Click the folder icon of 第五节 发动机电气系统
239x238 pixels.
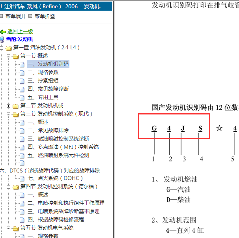(x=15, y=229)
